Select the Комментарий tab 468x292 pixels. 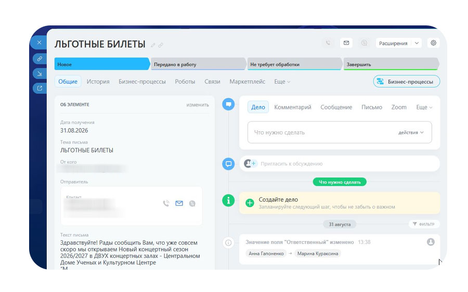(292, 107)
